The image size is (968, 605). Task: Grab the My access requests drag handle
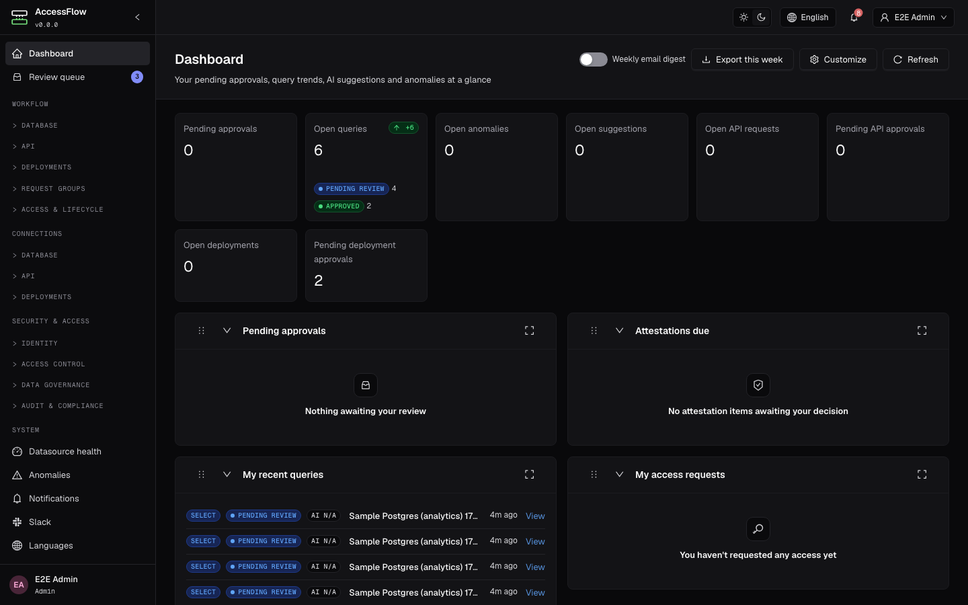(x=594, y=475)
